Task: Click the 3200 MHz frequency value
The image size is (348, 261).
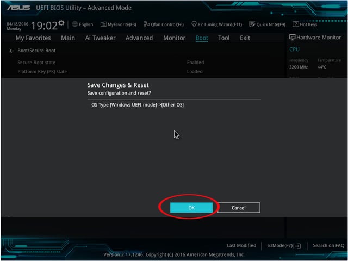Action: tap(299, 67)
